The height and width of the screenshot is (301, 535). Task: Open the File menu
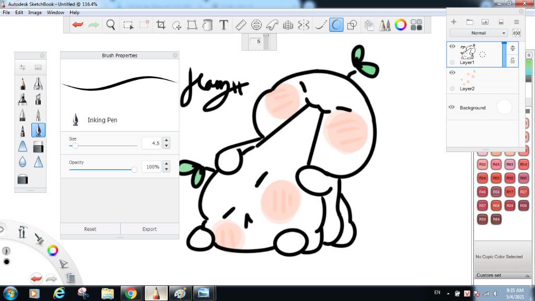point(6,13)
